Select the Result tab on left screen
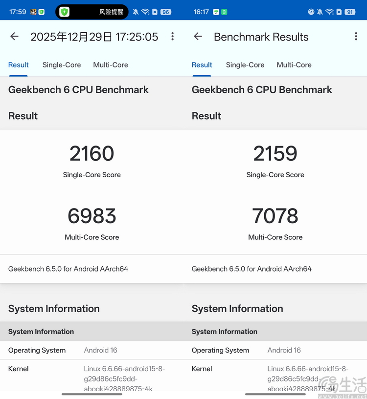This screenshot has height=399, width=367. point(19,65)
